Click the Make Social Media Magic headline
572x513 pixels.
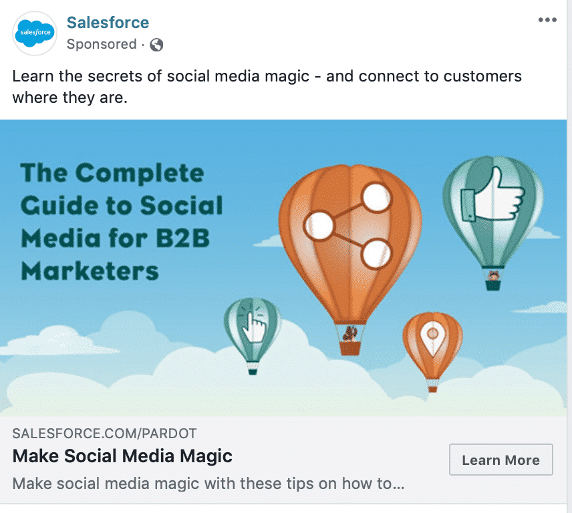(x=122, y=456)
